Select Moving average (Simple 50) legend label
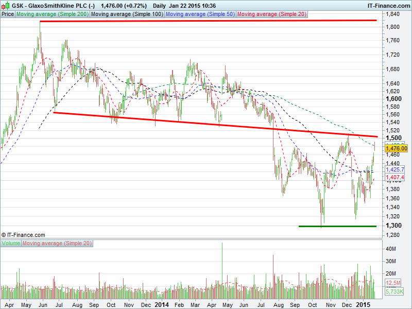This screenshot has height=309, width=412. pos(200,14)
